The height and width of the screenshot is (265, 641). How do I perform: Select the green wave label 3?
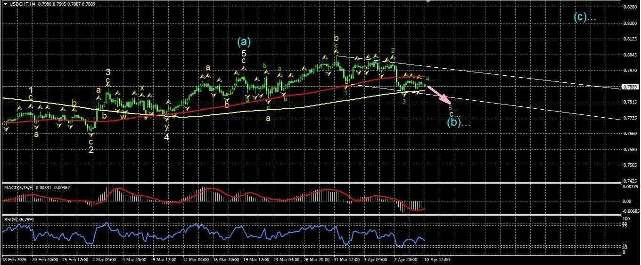pyautogui.click(x=404, y=101)
